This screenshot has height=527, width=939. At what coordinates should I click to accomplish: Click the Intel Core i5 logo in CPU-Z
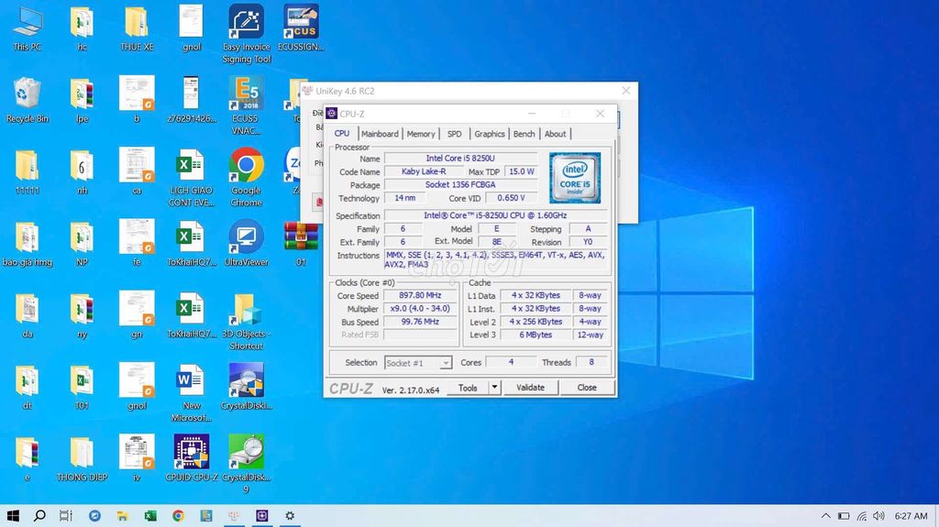tap(575, 177)
